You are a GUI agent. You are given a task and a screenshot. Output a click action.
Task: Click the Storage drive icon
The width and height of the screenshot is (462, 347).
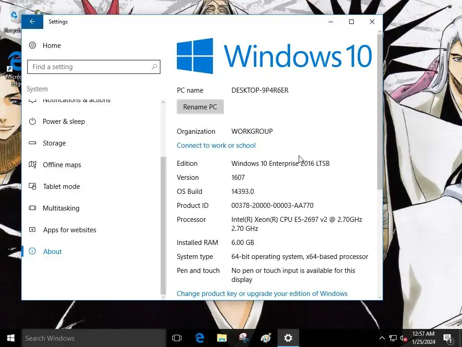(x=32, y=143)
